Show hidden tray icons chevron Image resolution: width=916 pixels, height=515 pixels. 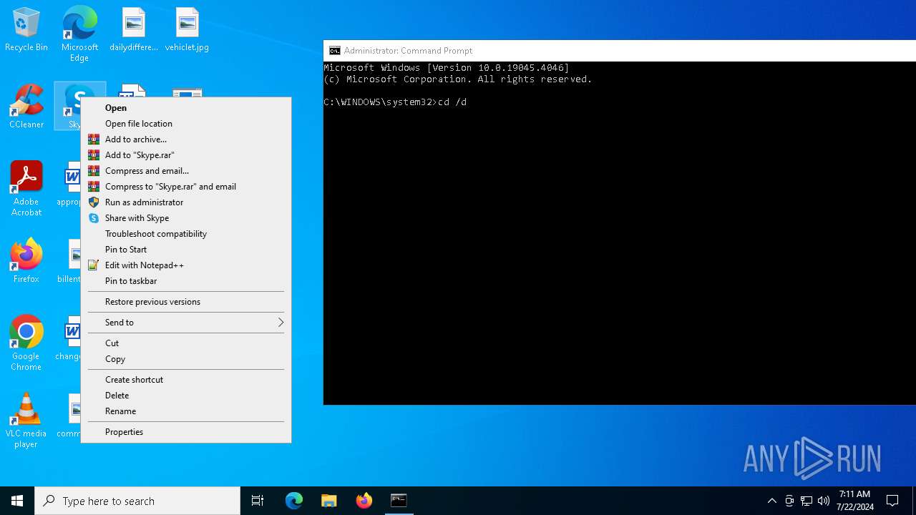click(x=771, y=501)
